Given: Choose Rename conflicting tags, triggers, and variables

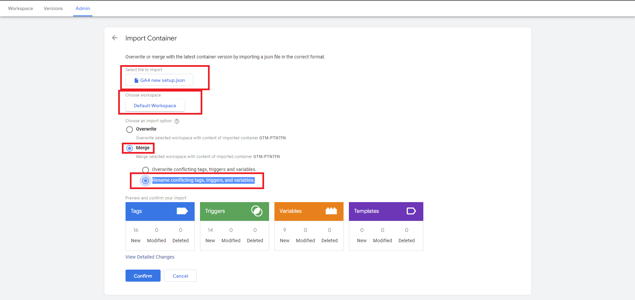Looking at the screenshot, I should pyautogui.click(x=146, y=181).
